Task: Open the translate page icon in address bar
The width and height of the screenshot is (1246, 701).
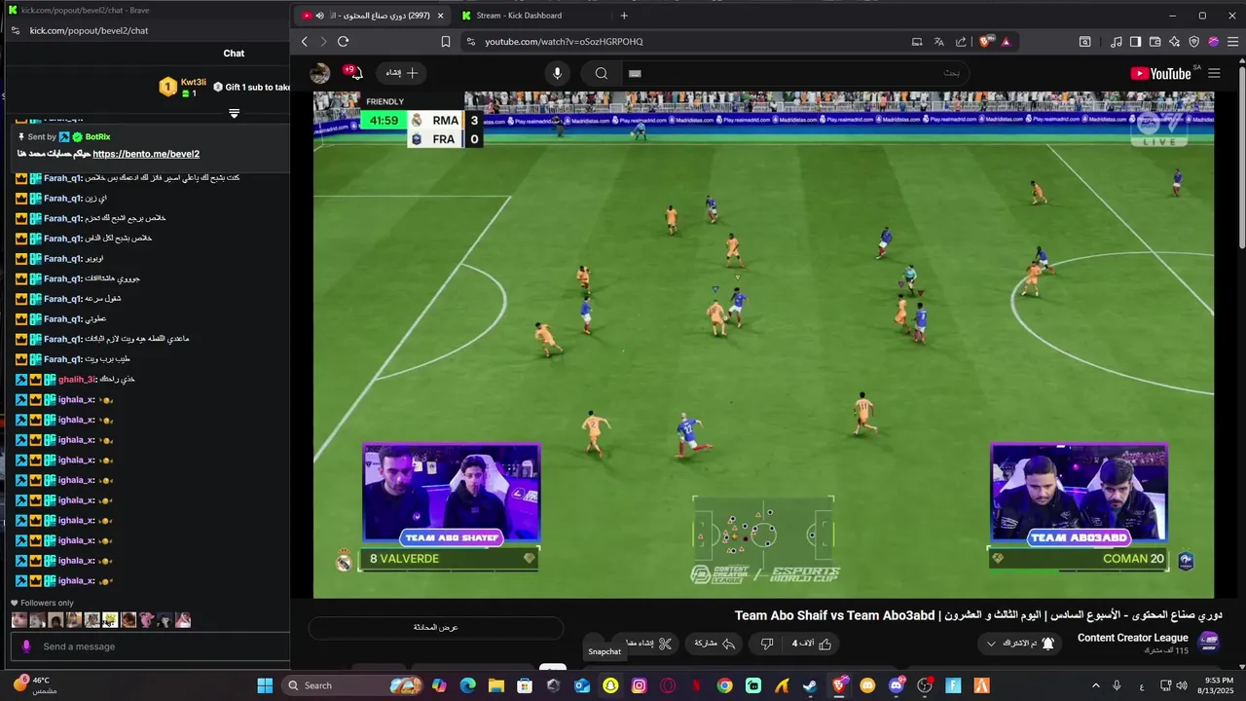Action: point(938,42)
